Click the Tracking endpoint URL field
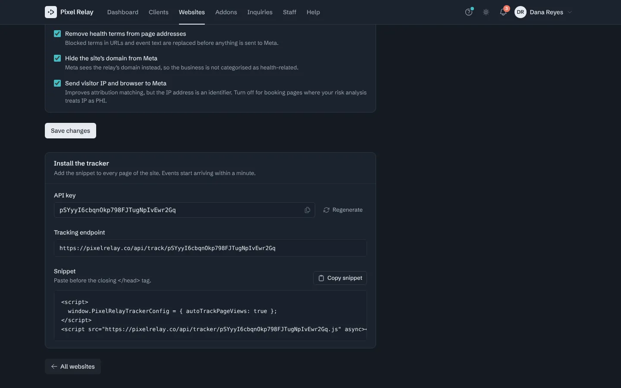This screenshot has width=621, height=388. click(x=210, y=248)
